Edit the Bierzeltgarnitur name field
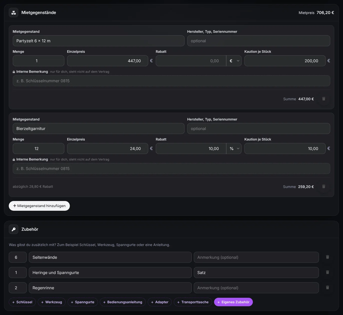 [99, 128]
